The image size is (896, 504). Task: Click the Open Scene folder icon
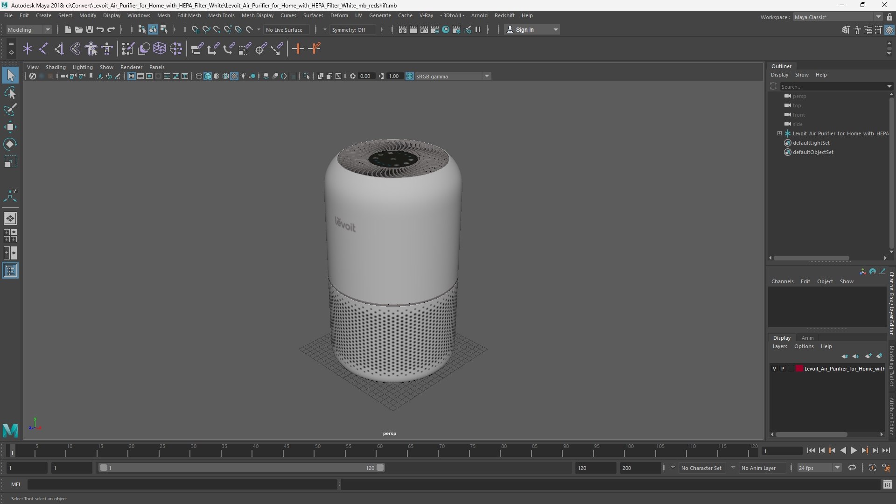tap(79, 29)
